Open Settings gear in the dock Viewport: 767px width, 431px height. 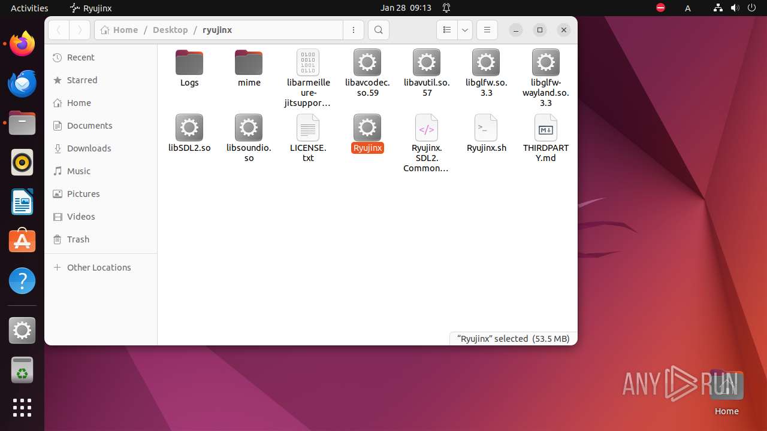point(22,330)
